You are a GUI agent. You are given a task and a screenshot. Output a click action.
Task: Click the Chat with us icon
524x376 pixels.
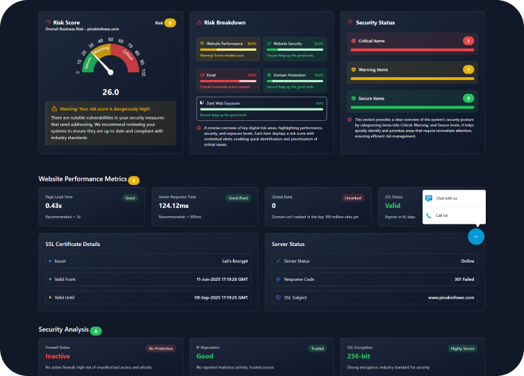[429, 198]
